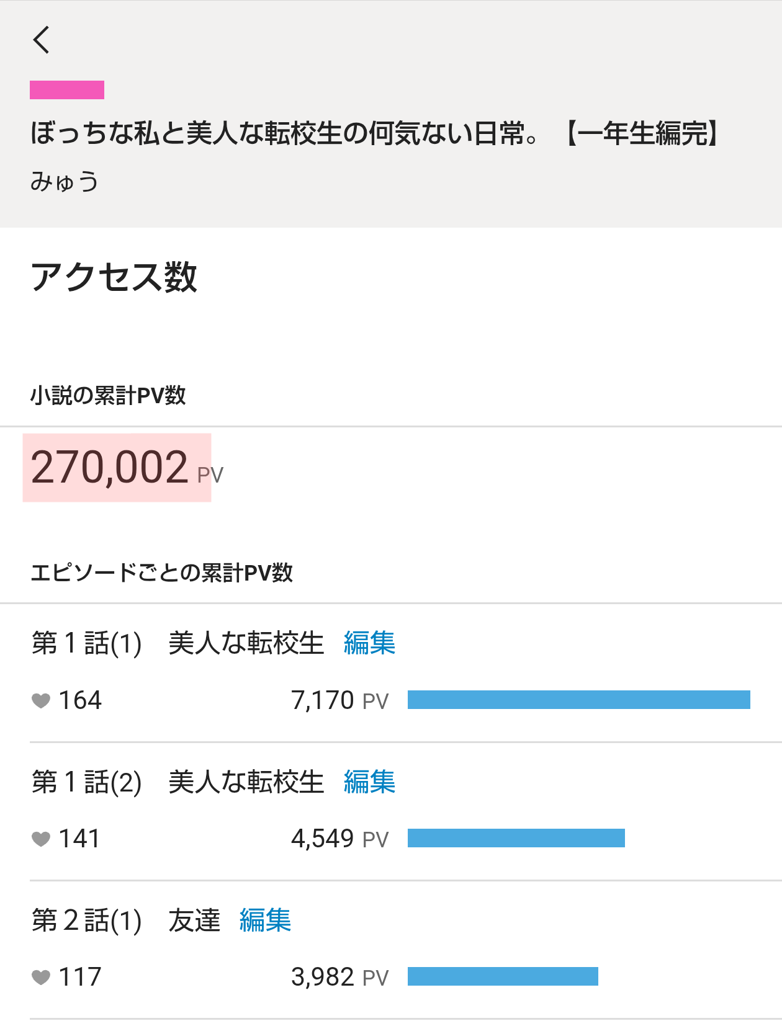The height and width of the screenshot is (1021, 782).
Task: Click the 小説の累計PV数 section label
Action: tap(108, 395)
